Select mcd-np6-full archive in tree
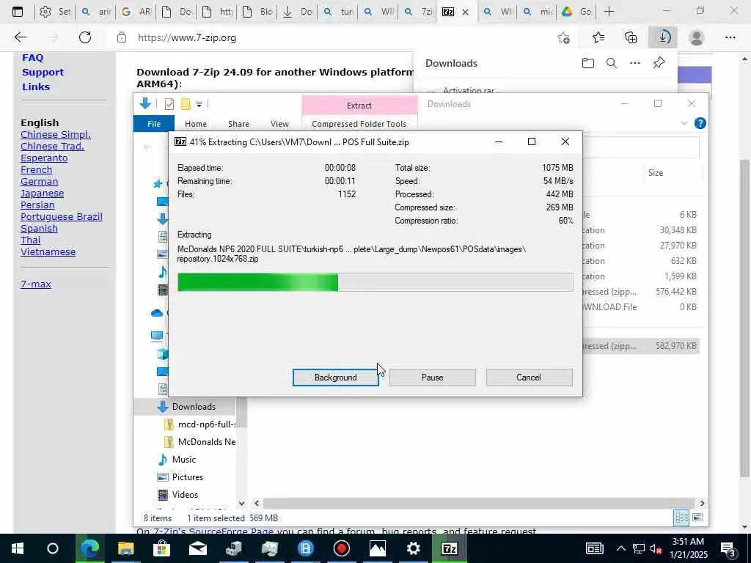This screenshot has height=563, width=751. click(x=206, y=424)
